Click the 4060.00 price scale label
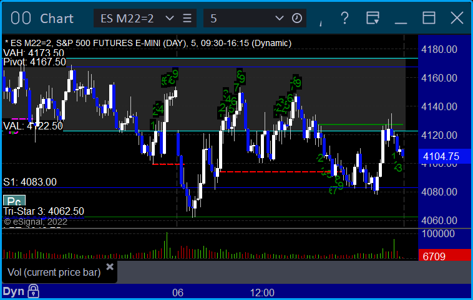The height and width of the screenshot is (300, 473). pos(439,220)
